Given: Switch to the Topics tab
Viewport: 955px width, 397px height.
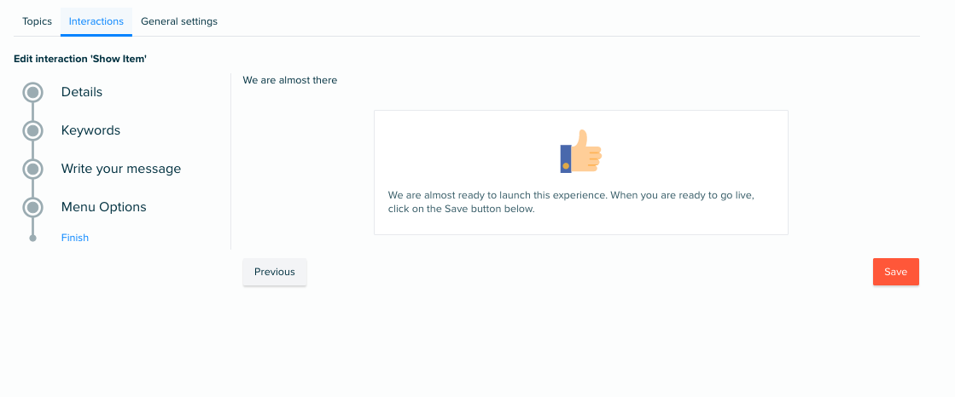Looking at the screenshot, I should 38,21.
